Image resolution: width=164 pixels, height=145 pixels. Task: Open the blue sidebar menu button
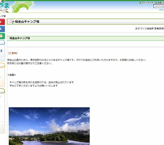tap(2, 29)
